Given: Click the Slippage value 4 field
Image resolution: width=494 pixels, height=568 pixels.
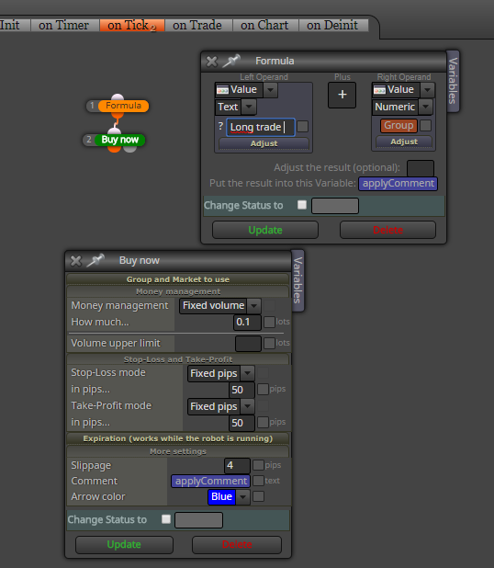Looking at the screenshot, I should point(237,465).
